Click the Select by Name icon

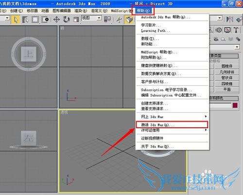25,20
